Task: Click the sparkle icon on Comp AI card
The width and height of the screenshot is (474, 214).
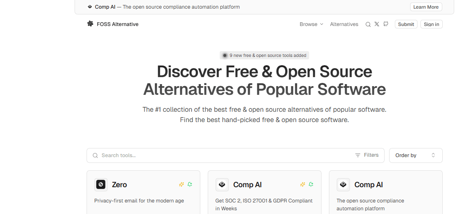Action: [x=303, y=184]
